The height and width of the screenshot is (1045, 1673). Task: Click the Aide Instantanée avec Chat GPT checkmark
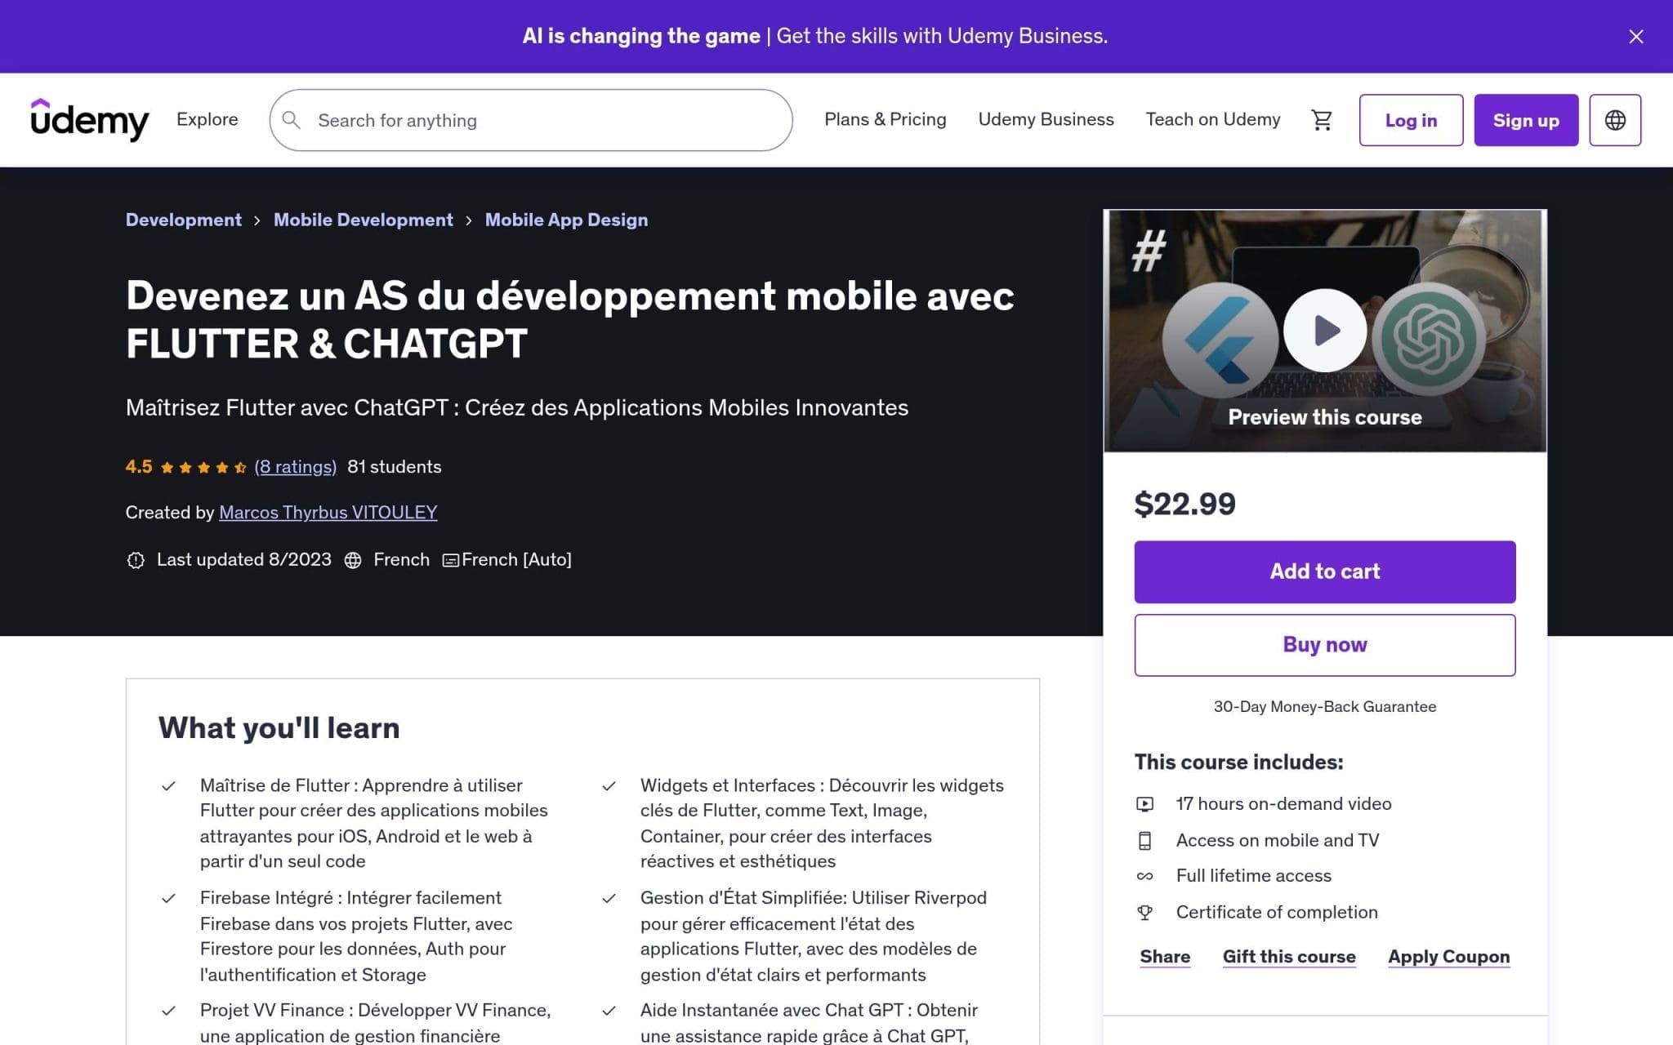tap(609, 1011)
